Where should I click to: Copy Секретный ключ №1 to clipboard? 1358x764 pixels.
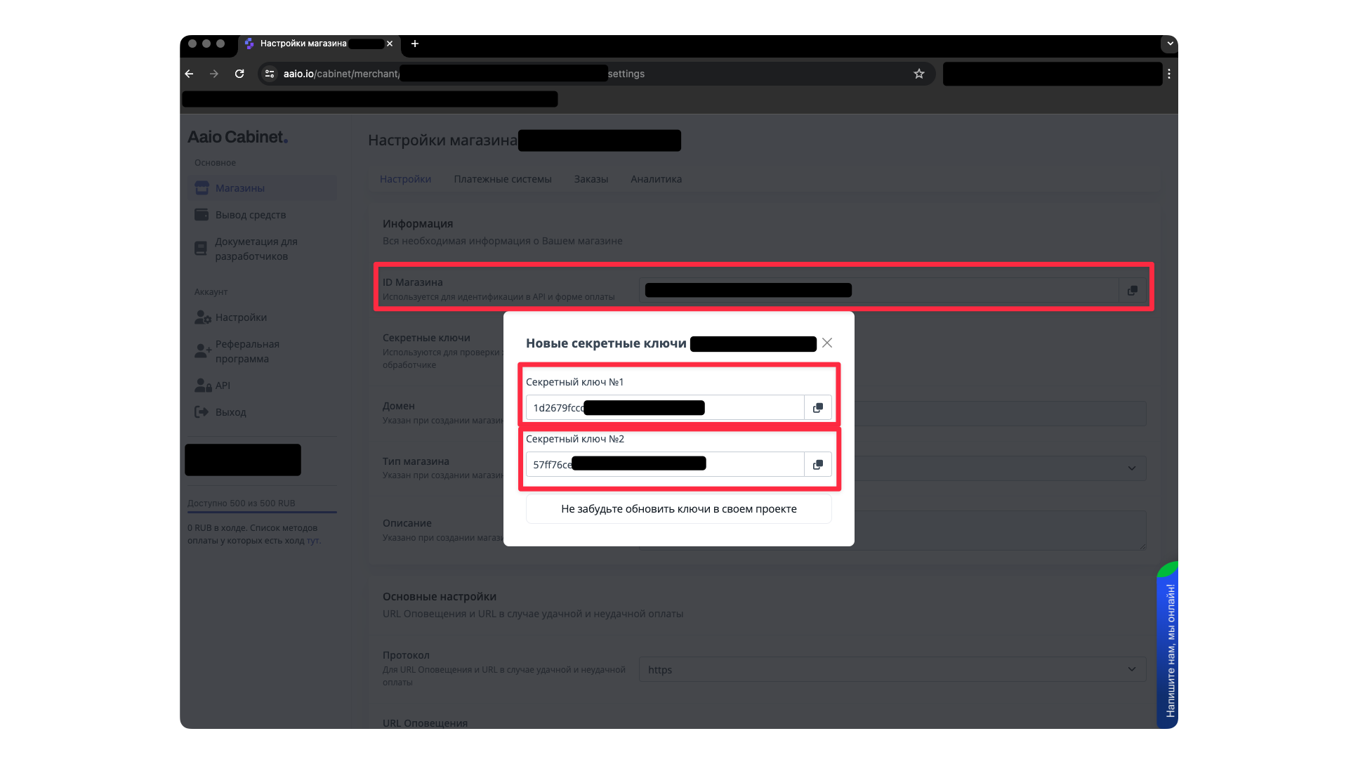click(817, 408)
